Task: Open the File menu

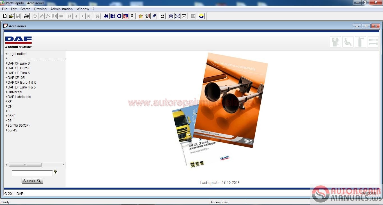Action: pos(4,9)
